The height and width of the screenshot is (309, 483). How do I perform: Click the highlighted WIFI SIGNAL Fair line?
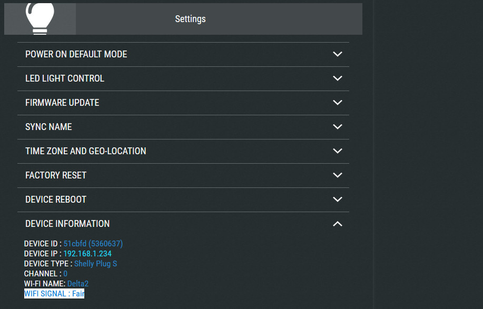[54, 294]
